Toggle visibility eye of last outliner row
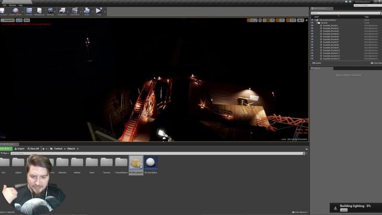Image resolution: width=382 pixels, height=215 pixels. (x=312, y=59)
